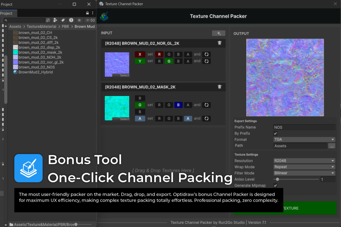Image resolution: width=341 pixels, height=227 pixels.
Task: Delete the BROWN_MUD_02_NOR_GL_2K input texture
Action: click(219, 43)
